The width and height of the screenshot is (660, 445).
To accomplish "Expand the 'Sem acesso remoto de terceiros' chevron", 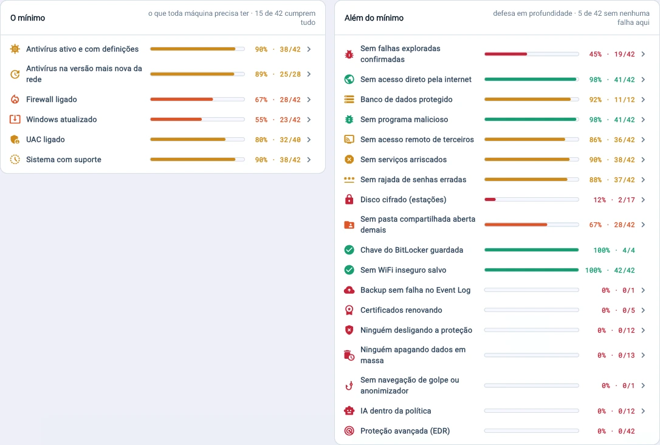I will (x=643, y=140).
